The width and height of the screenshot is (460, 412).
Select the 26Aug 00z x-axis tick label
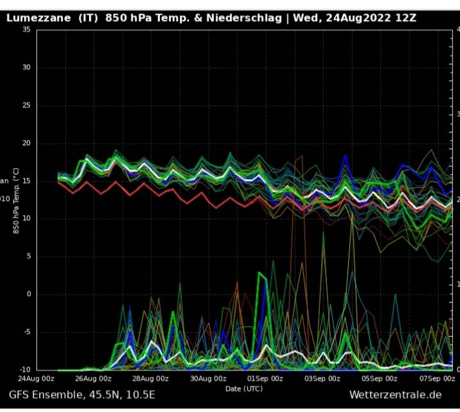point(93,379)
